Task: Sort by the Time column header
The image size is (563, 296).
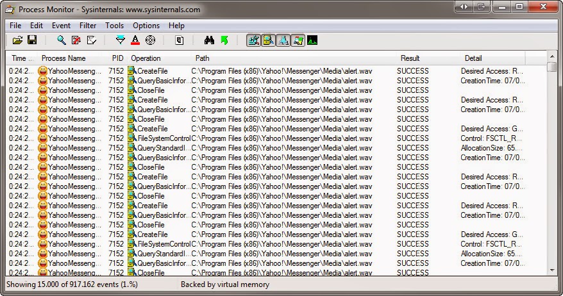Action: [x=22, y=58]
